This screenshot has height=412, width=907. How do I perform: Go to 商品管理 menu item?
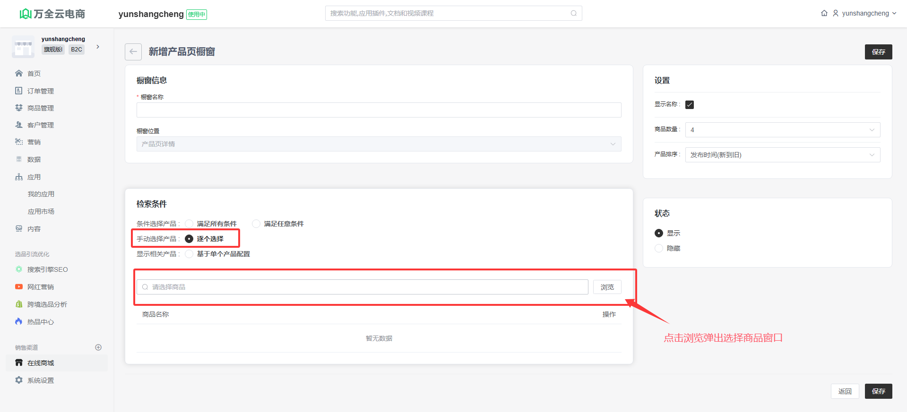pyautogui.click(x=40, y=108)
